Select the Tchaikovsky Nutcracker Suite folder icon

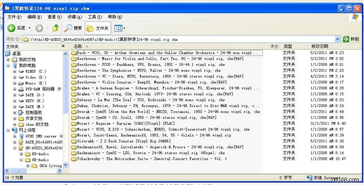74,159
